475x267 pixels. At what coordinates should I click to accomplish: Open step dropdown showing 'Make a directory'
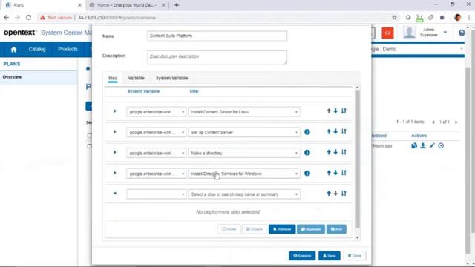244,153
